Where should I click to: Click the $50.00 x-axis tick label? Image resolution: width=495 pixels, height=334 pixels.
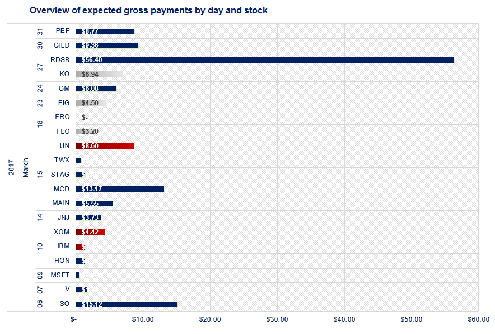coord(412,319)
